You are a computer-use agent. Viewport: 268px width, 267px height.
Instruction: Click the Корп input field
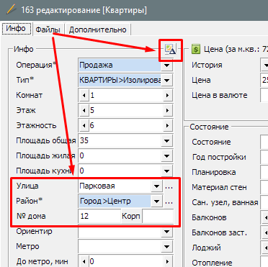[x=158, y=217]
